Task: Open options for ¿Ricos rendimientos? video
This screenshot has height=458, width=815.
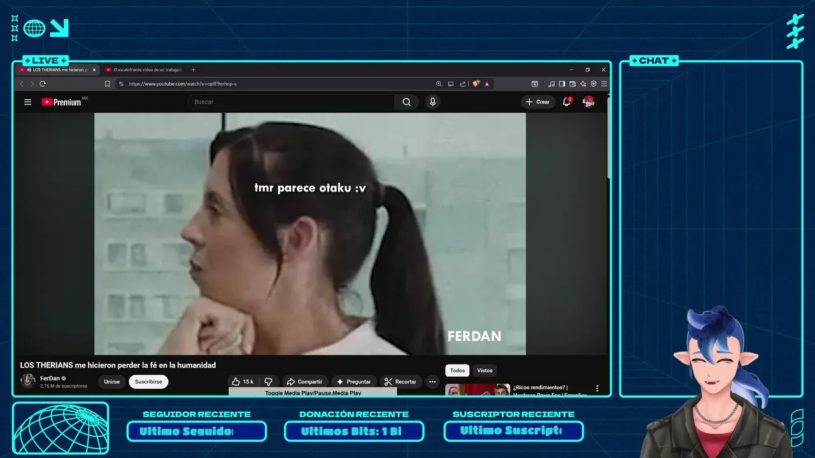Action: pyautogui.click(x=597, y=388)
